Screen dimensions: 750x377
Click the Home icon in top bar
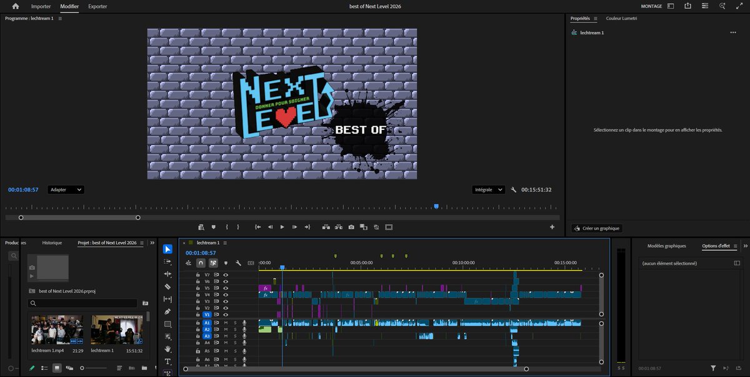coord(16,6)
